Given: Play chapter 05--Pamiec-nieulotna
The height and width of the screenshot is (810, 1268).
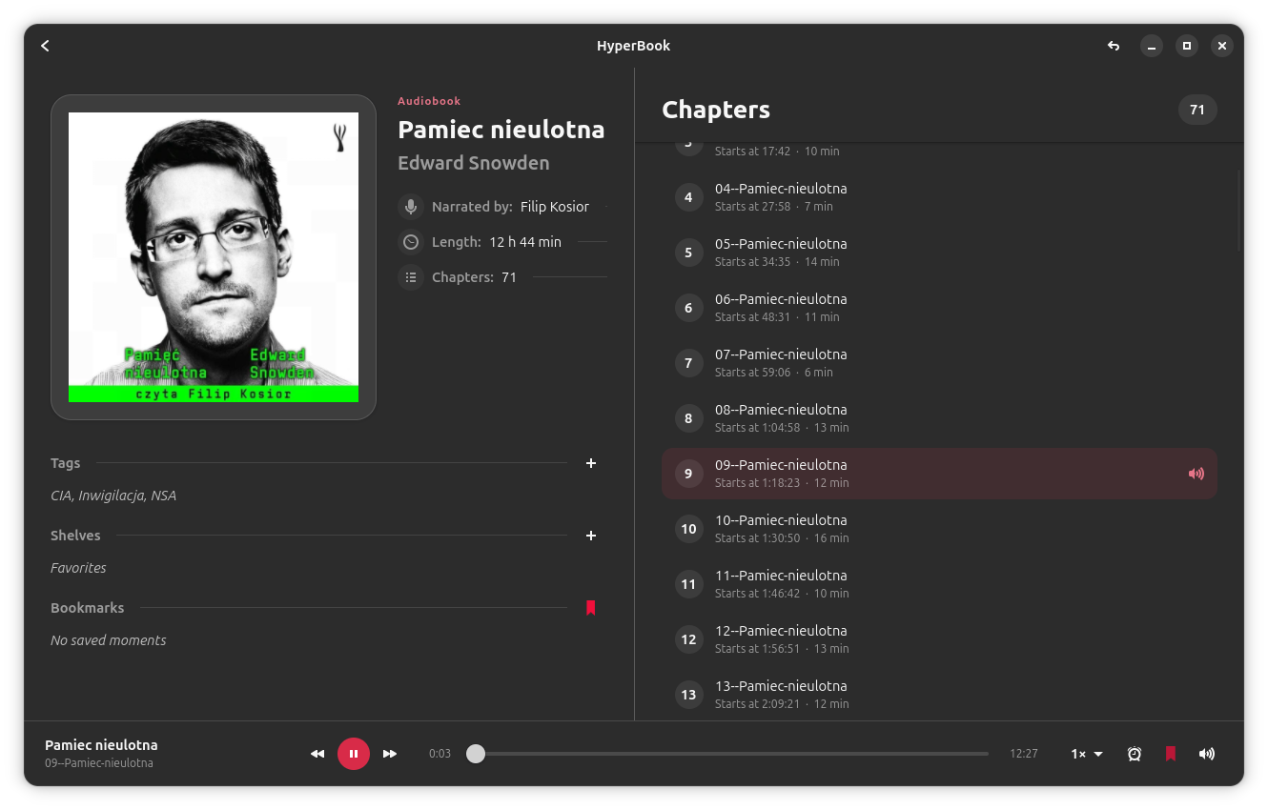Looking at the screenshot, I should (x=939, y=253).
